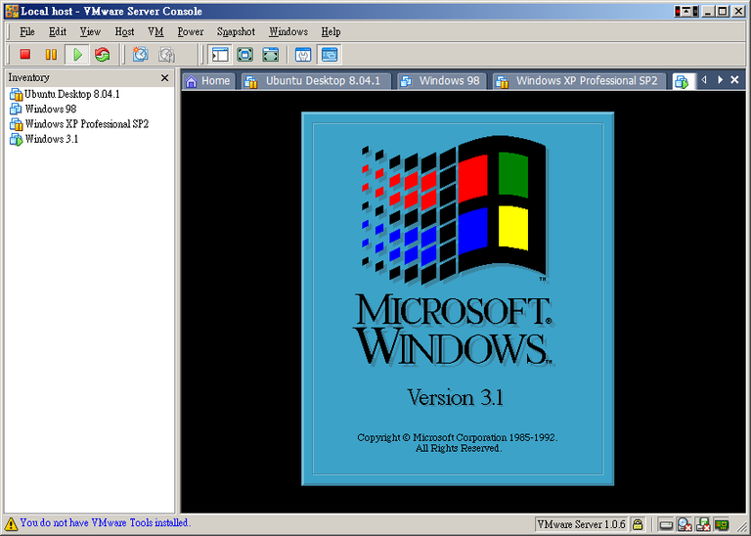The height and width of the screenshot is (536, 751).
Task: Switch to Quick Switch mode icon
Action: tap(245, 55)
